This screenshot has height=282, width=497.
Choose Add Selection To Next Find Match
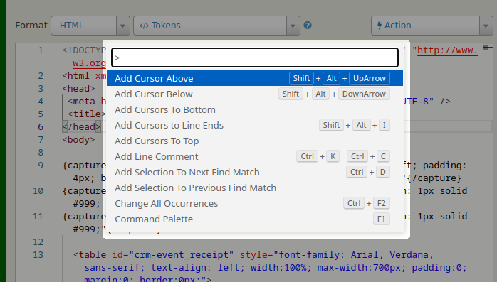tap(255, 172)
